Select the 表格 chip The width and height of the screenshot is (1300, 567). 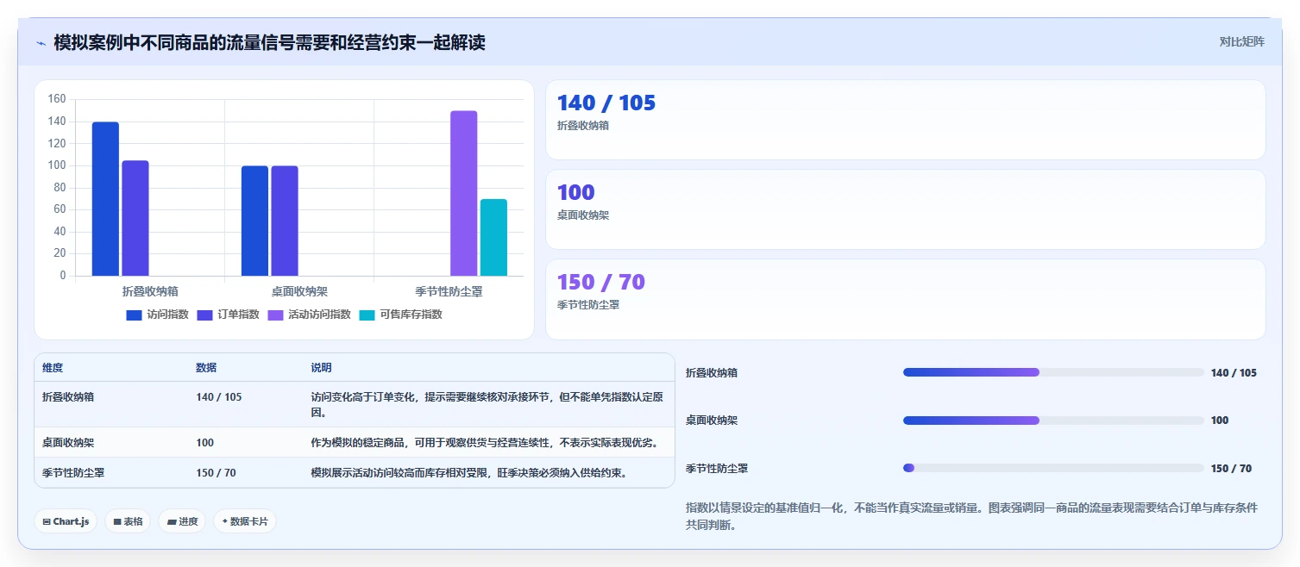point(128,521)
